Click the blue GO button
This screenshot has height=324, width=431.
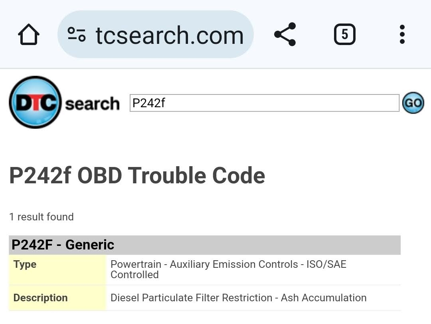click(x=413, y=103)
